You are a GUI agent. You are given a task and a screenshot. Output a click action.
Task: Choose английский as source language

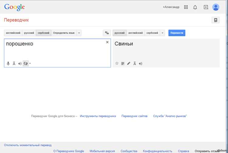point(13,33)
